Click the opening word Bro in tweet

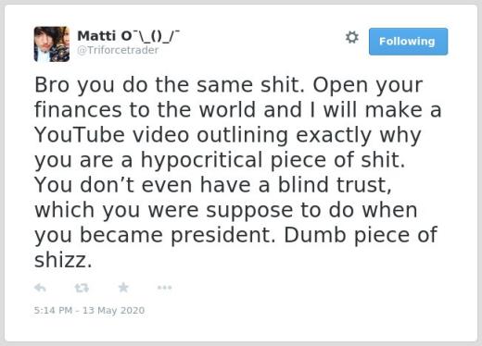[52, 85]
